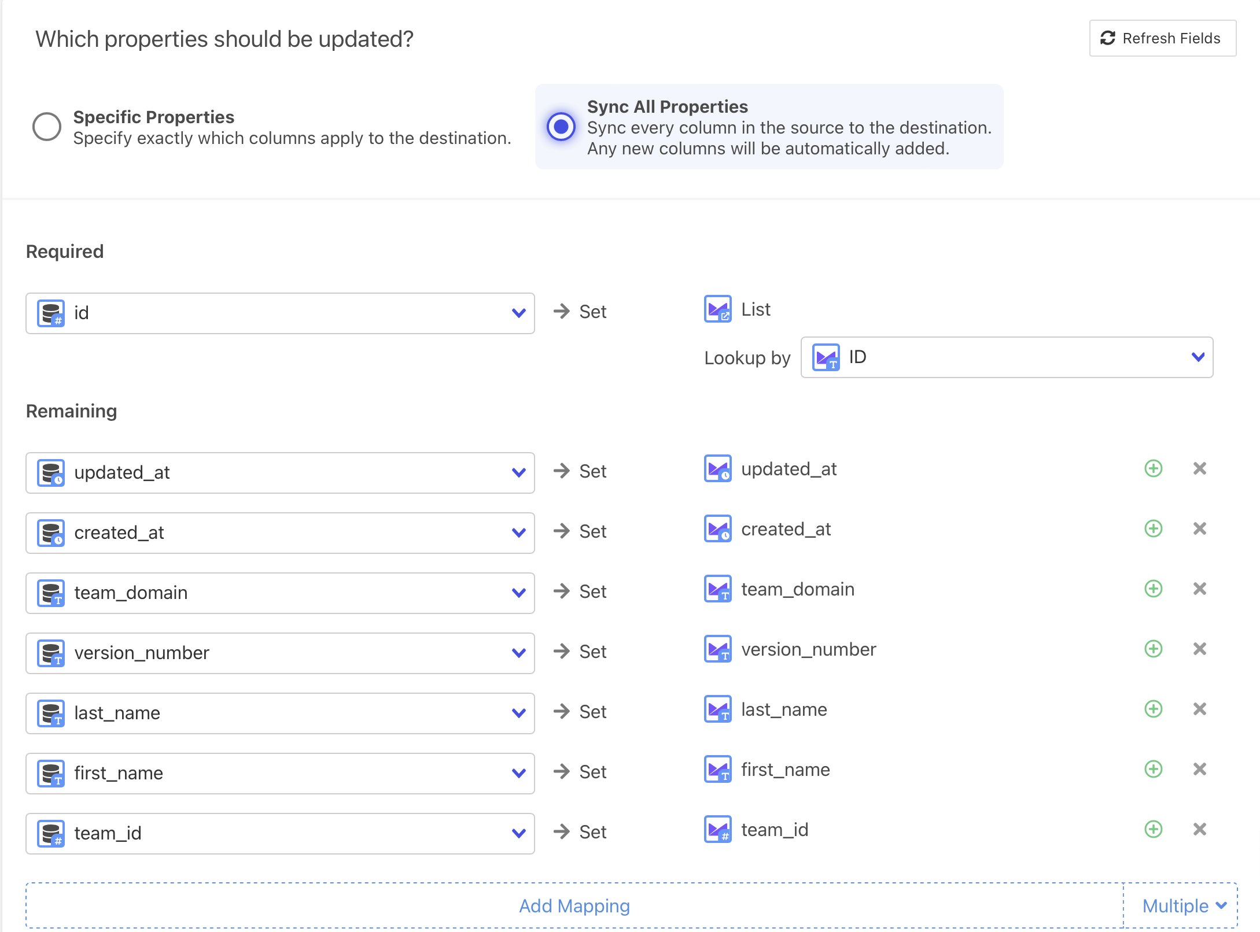Select the Specific Properties radio option
Viewport: 1260px width, 932px height.
47,127
